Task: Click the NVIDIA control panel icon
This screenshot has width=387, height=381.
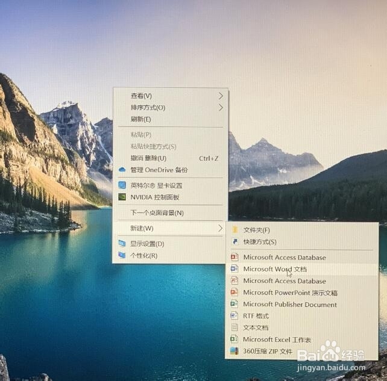Action: tap(122, 197)
